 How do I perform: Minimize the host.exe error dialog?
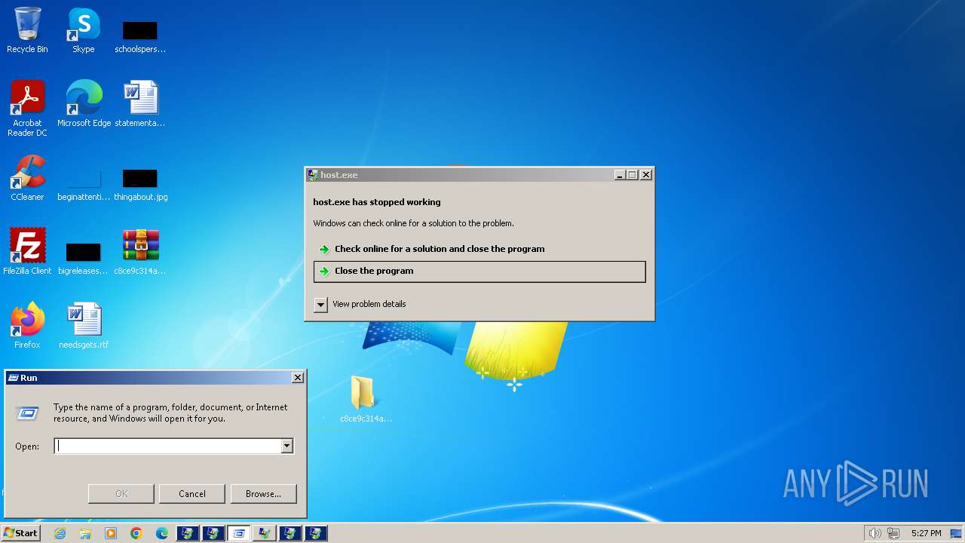click(x=620, y=175)
